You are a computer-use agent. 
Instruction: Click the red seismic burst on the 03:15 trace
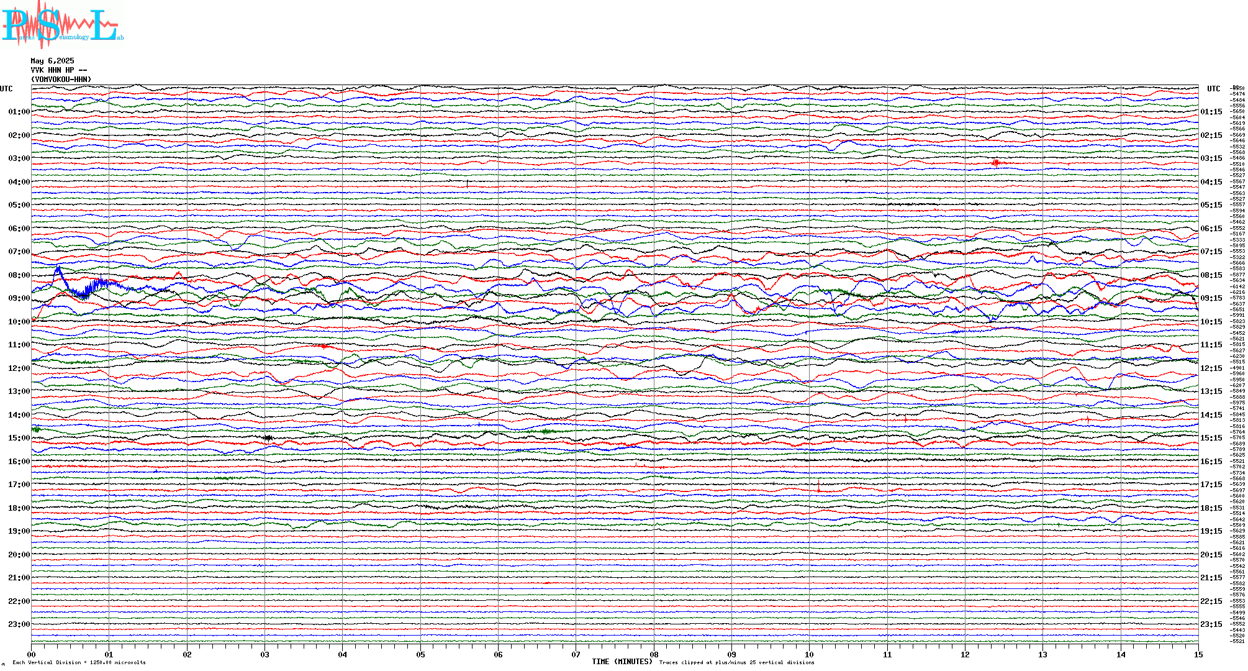coord(997,163)
